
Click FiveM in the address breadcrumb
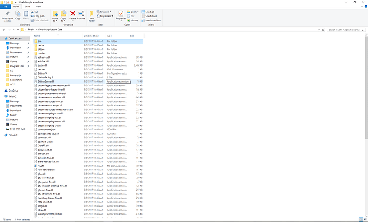click(x=31, y=30)
